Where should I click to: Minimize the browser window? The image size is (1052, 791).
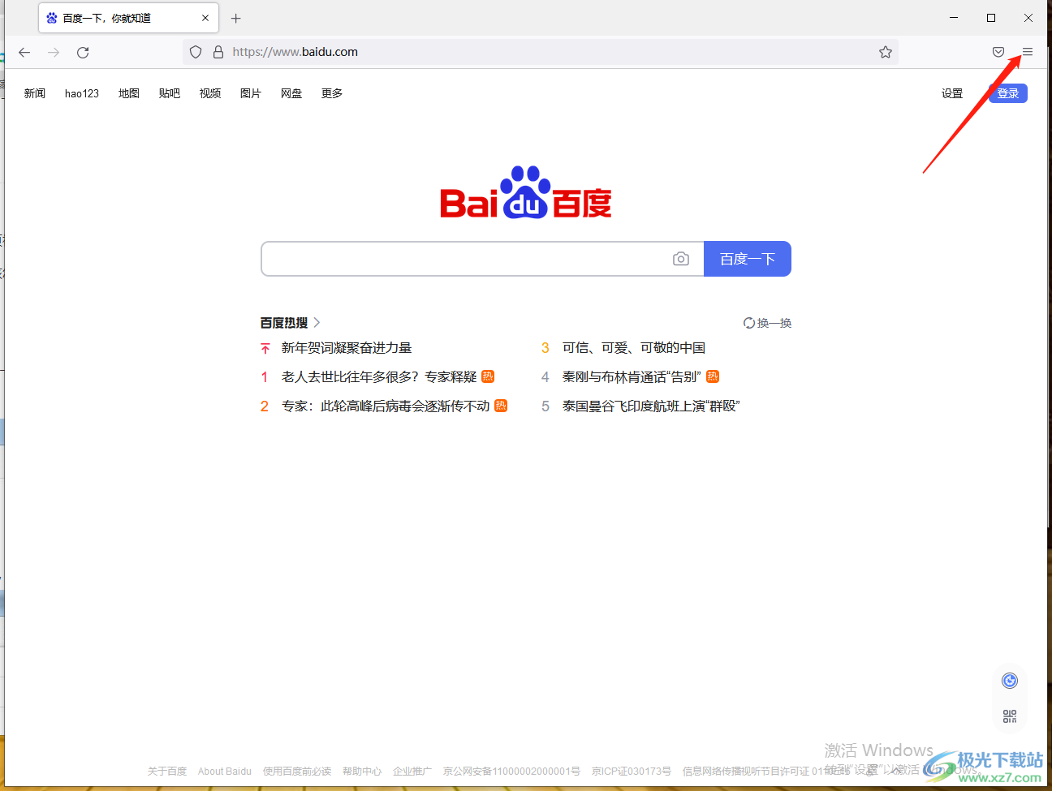(x=954, y=18)
